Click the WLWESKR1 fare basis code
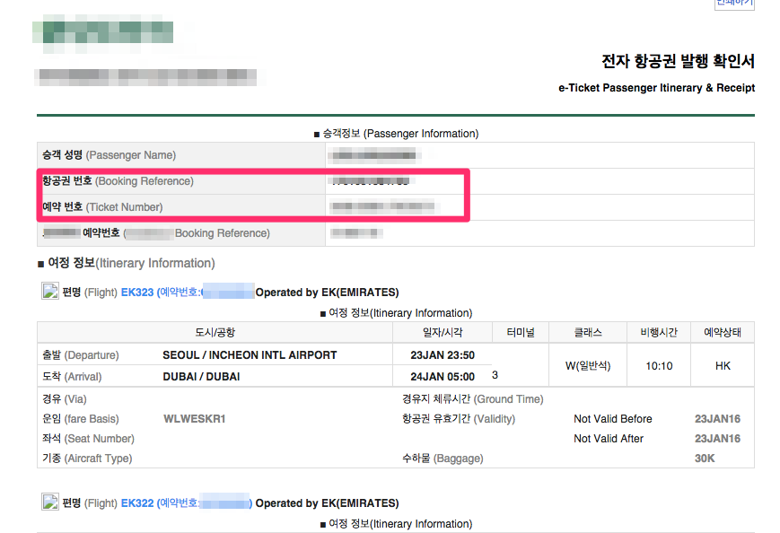This screenshot has width=780, height=533. pyautogui.click(x=195, y=419)
